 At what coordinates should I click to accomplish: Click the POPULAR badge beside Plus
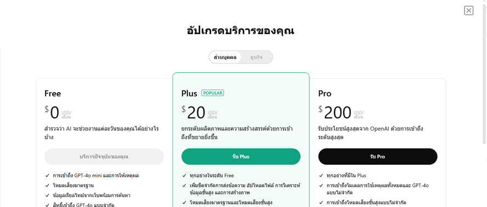(213, 93)
